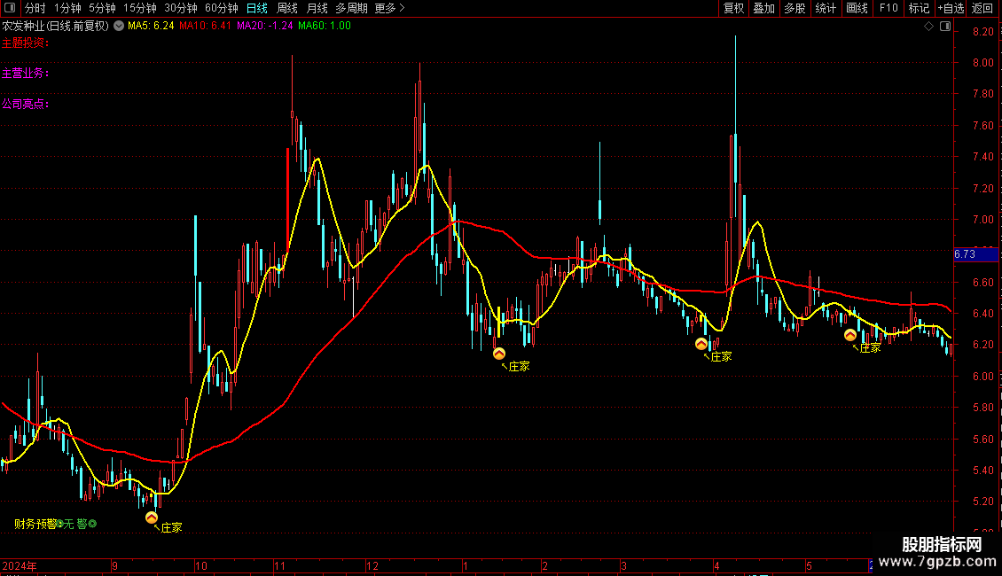This screenshot has height=576, width=1002.
Task: Click the 6.00 price axis label
Action: click(982, 376)
